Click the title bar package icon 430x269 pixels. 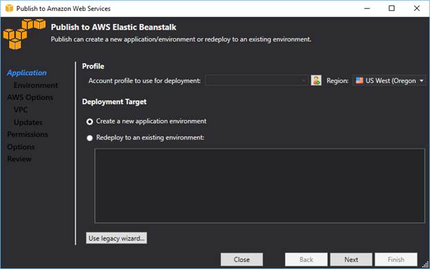coord(9,8)
